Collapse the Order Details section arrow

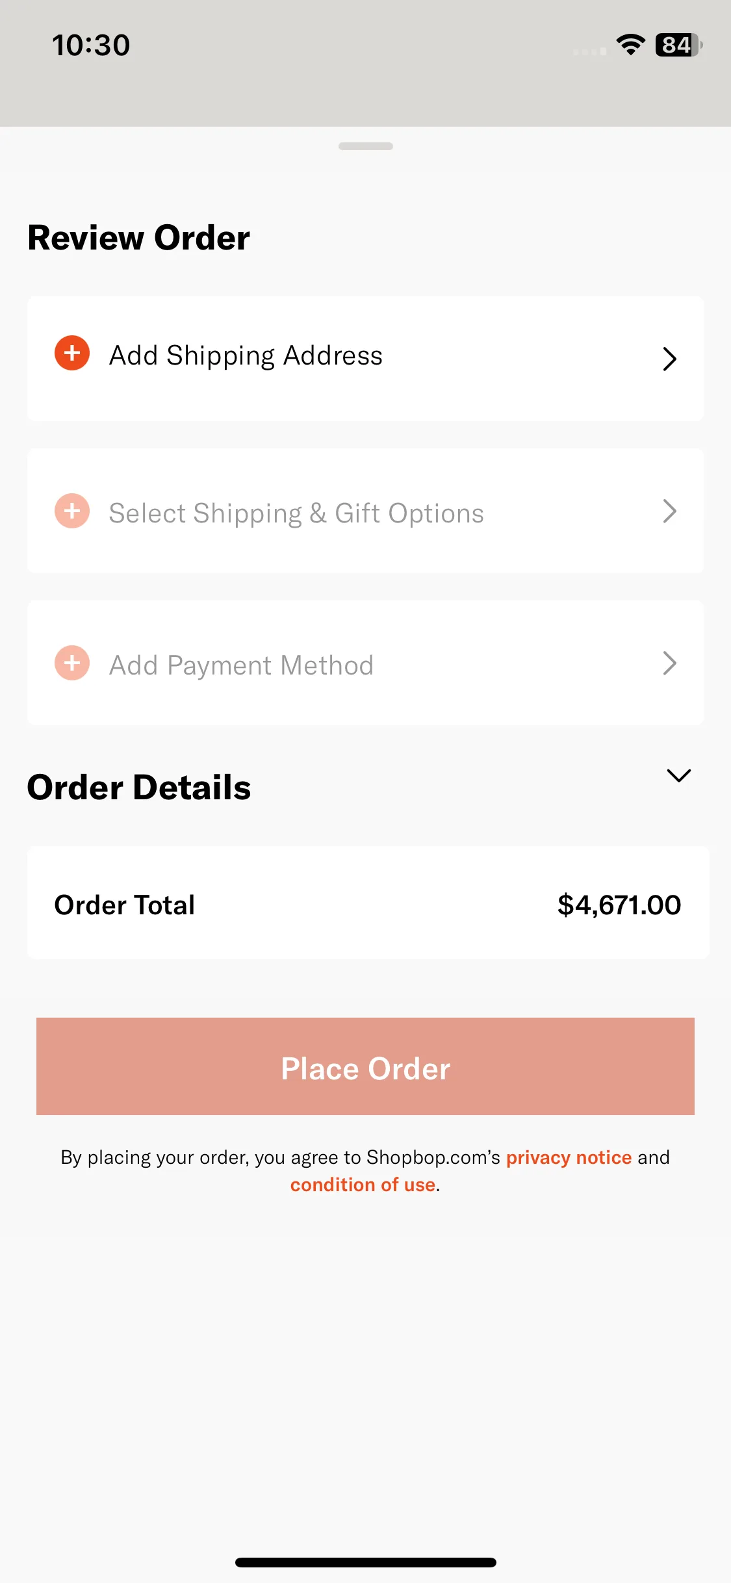coord(679,775)
